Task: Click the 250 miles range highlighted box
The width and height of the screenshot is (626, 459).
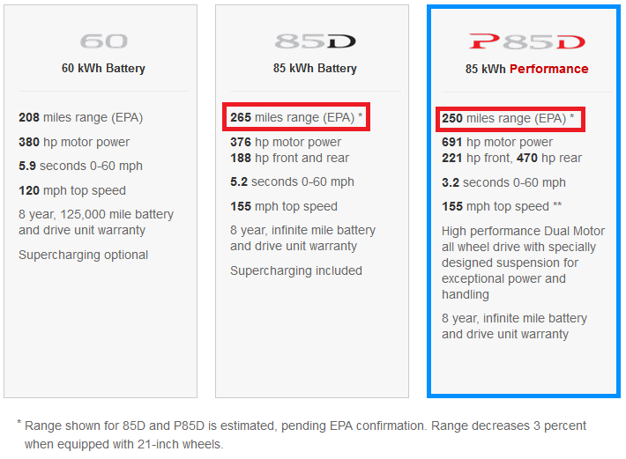Action: tap(510, 119)
